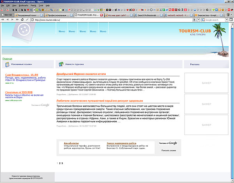The height and width of the screenshot is (183, 234).
Task: Open headline about Любители экзотических путешествий
Action: tap(100, 101)
